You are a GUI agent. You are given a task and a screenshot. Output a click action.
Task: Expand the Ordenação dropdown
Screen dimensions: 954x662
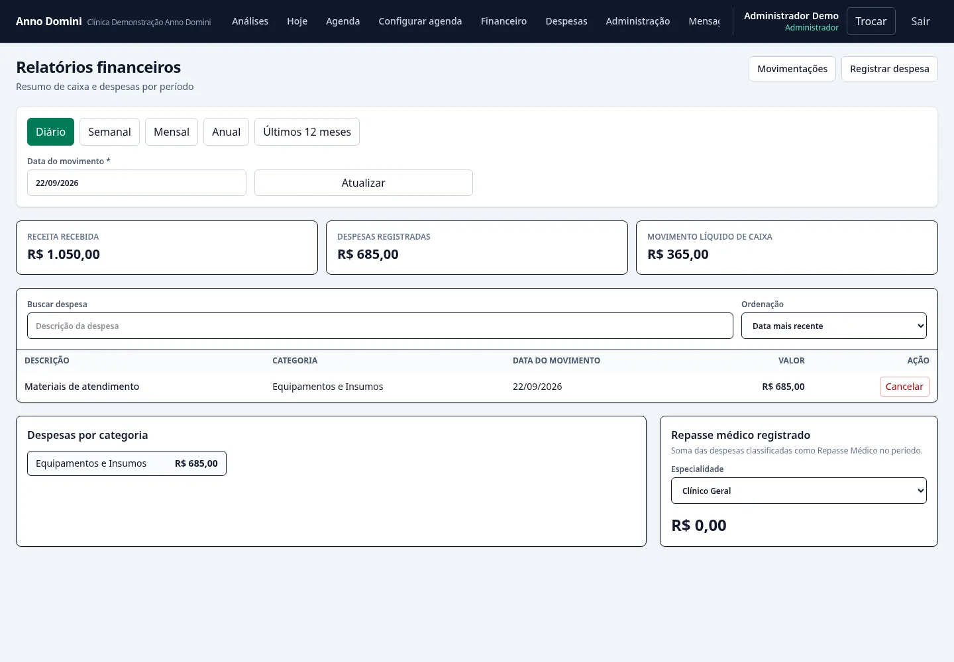coord(833,326)
